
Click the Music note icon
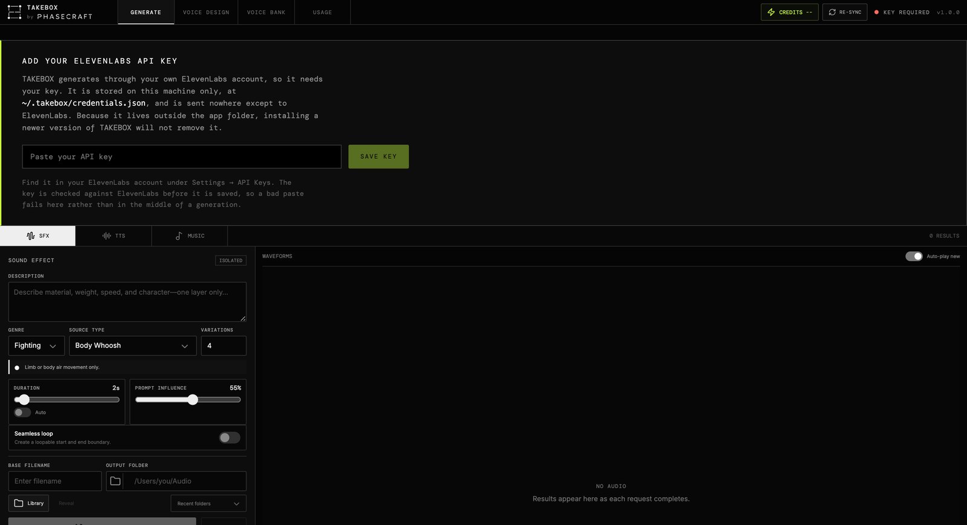coord(179,236)
